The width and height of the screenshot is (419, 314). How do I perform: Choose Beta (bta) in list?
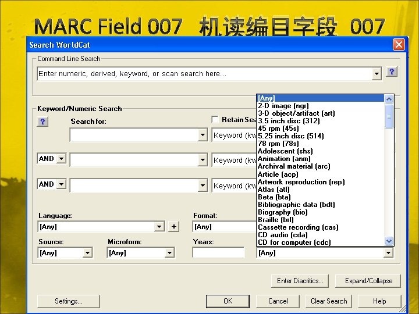tap(321, 197)
